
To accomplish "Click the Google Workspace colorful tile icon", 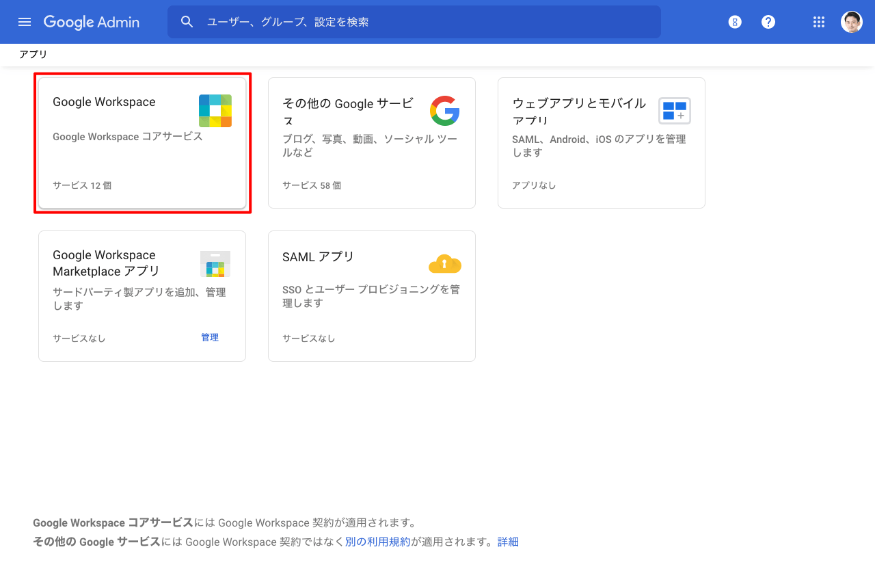I will click(215, 111).
